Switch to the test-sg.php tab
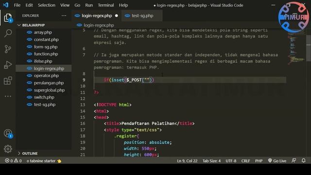 pos(142,16)
